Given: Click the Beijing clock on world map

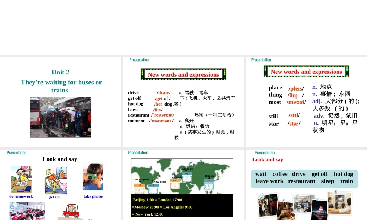Looking at the screenshot, I should [209, 184].
